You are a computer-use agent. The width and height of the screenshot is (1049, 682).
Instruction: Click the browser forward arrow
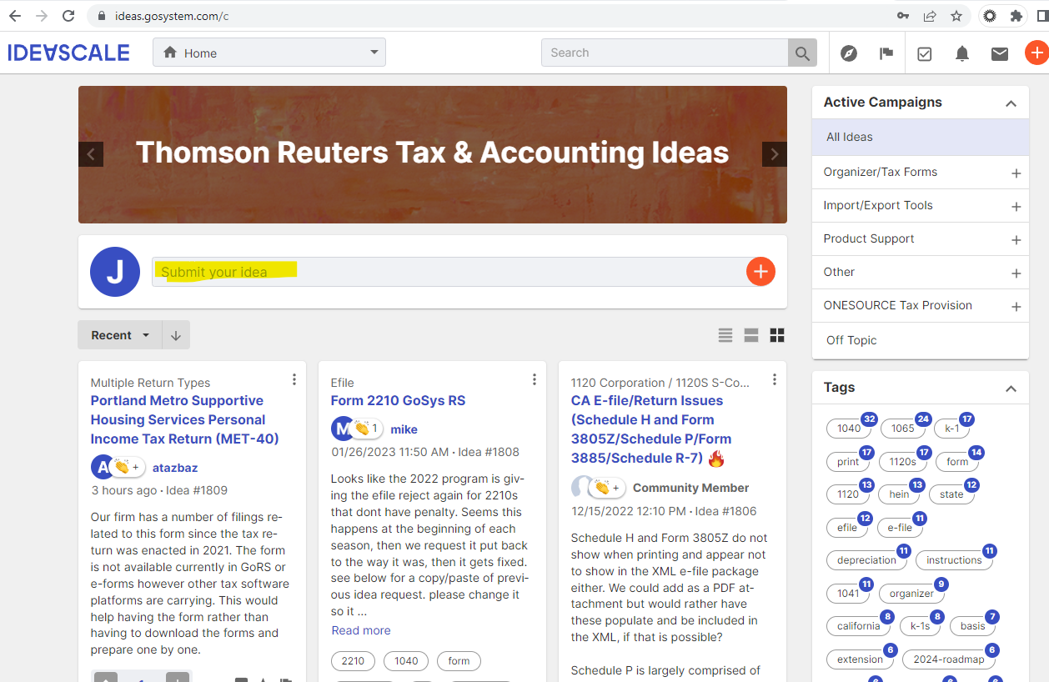(42, 16)
